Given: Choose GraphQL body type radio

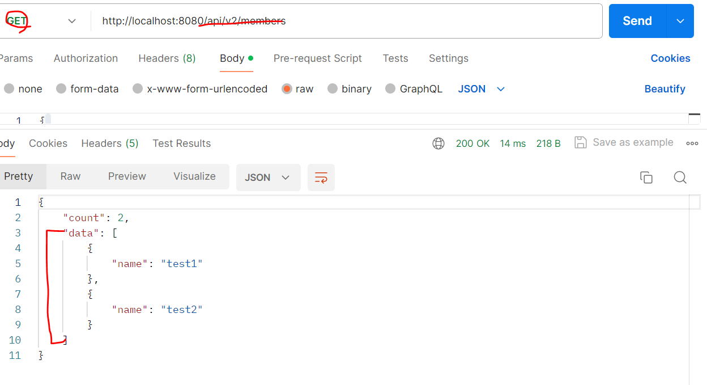Looking at the screenshot, I should pos(390,89).
